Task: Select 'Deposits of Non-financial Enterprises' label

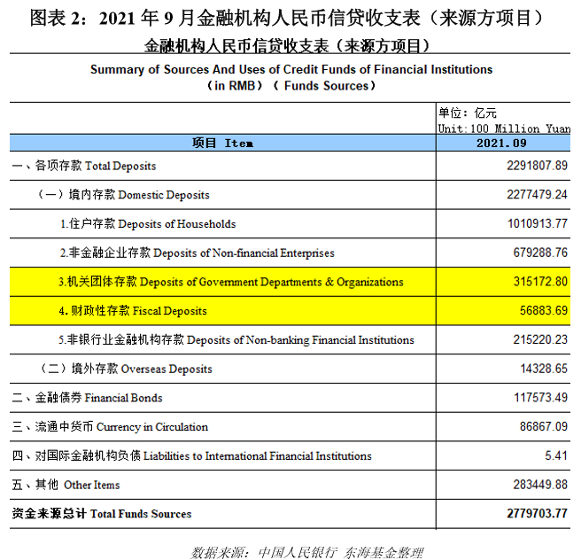Action: [198, 253]
